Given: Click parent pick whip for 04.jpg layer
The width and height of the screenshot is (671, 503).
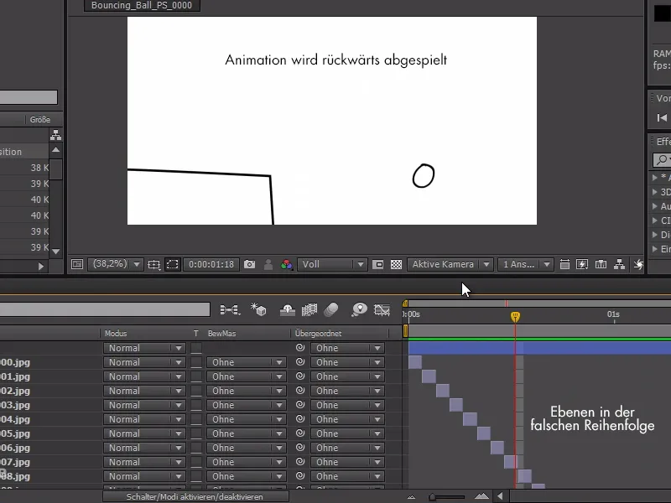Looking at the screenshot, I should point(300,418).
